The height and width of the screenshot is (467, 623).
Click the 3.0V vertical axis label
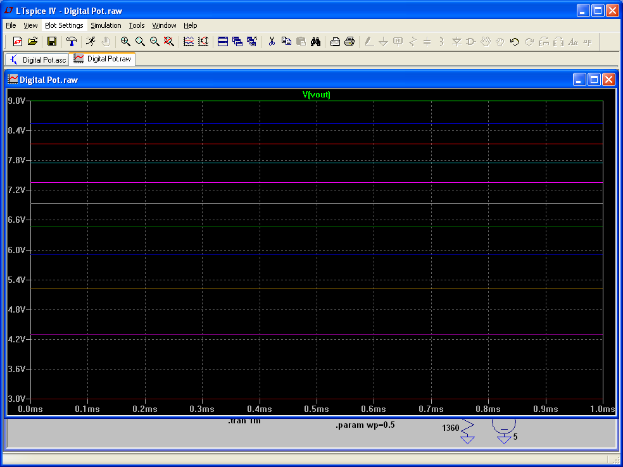(x=16, y=399)
